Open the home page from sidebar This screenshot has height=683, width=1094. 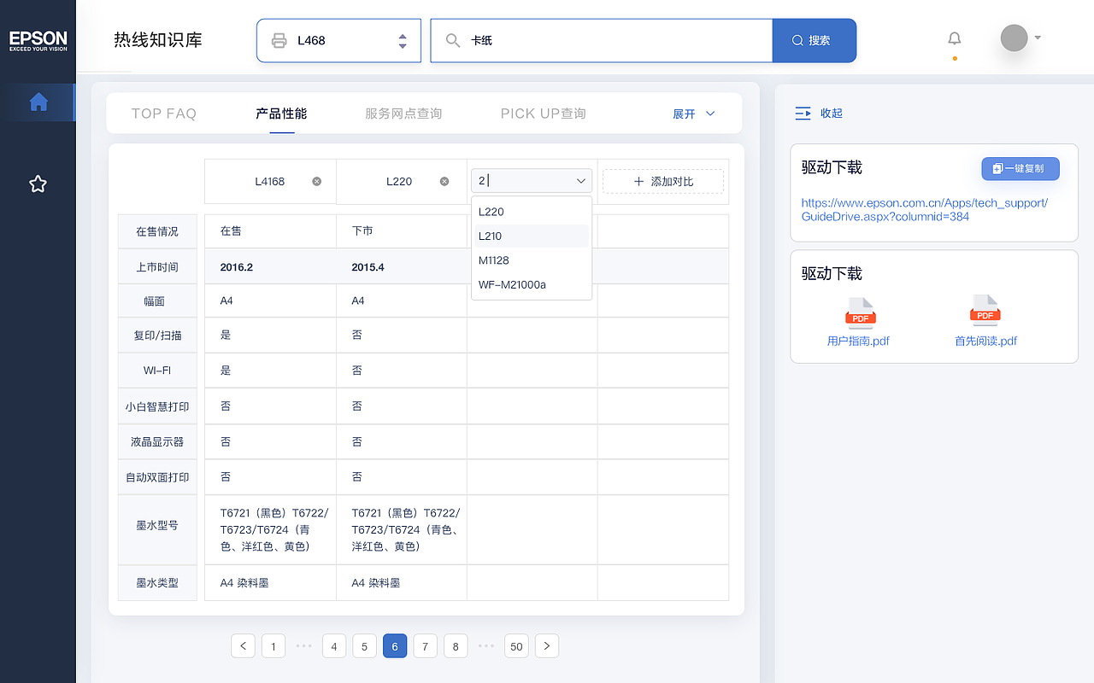(38, 102)
